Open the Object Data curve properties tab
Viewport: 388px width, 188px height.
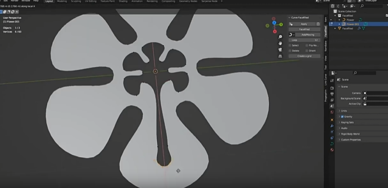(332, 144)
